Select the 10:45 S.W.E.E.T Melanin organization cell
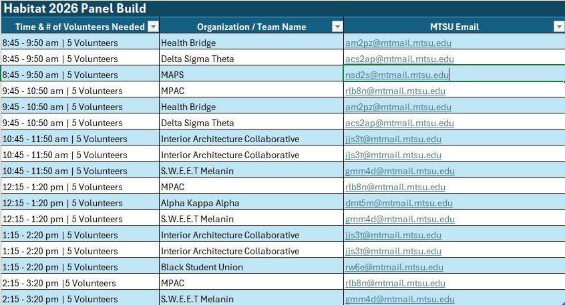Image resolution: width=565 pixels, height=305 pixels. [x=252, y=171]
